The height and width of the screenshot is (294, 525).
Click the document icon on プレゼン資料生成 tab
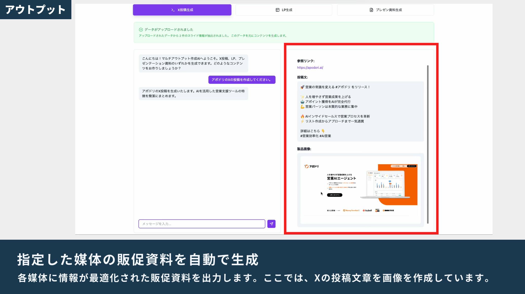(371, 10)
